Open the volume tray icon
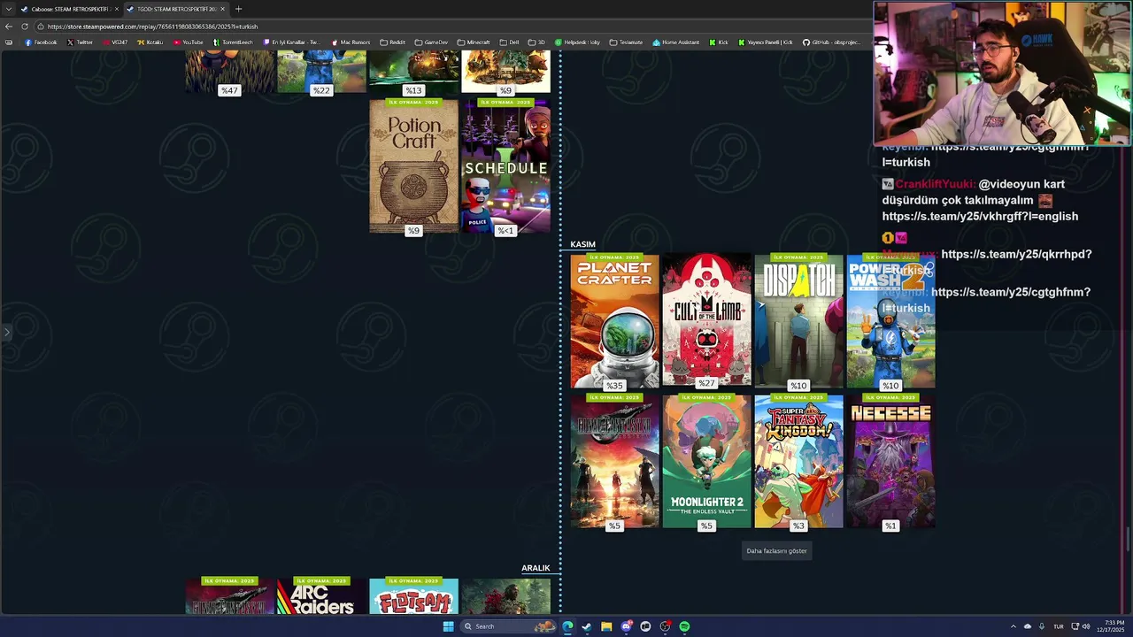This screenshot has width=1133, height=637. point(1086,626)
